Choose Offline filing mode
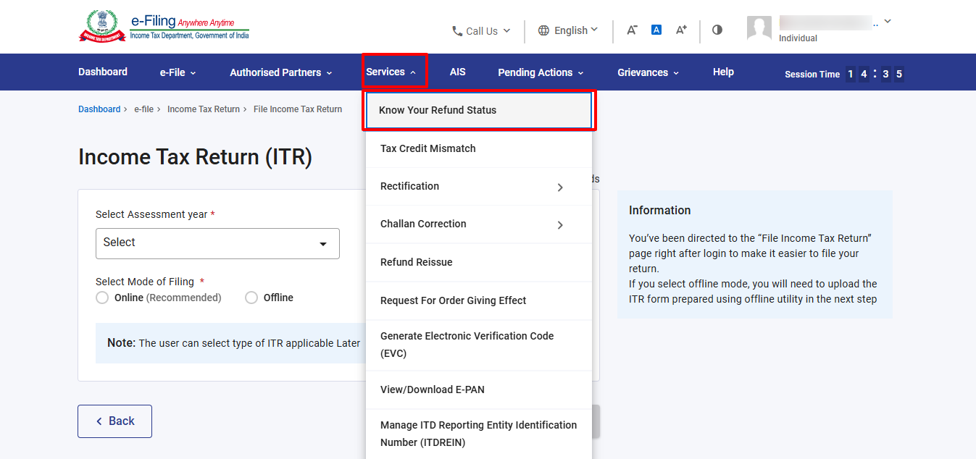 coord(251,298)
